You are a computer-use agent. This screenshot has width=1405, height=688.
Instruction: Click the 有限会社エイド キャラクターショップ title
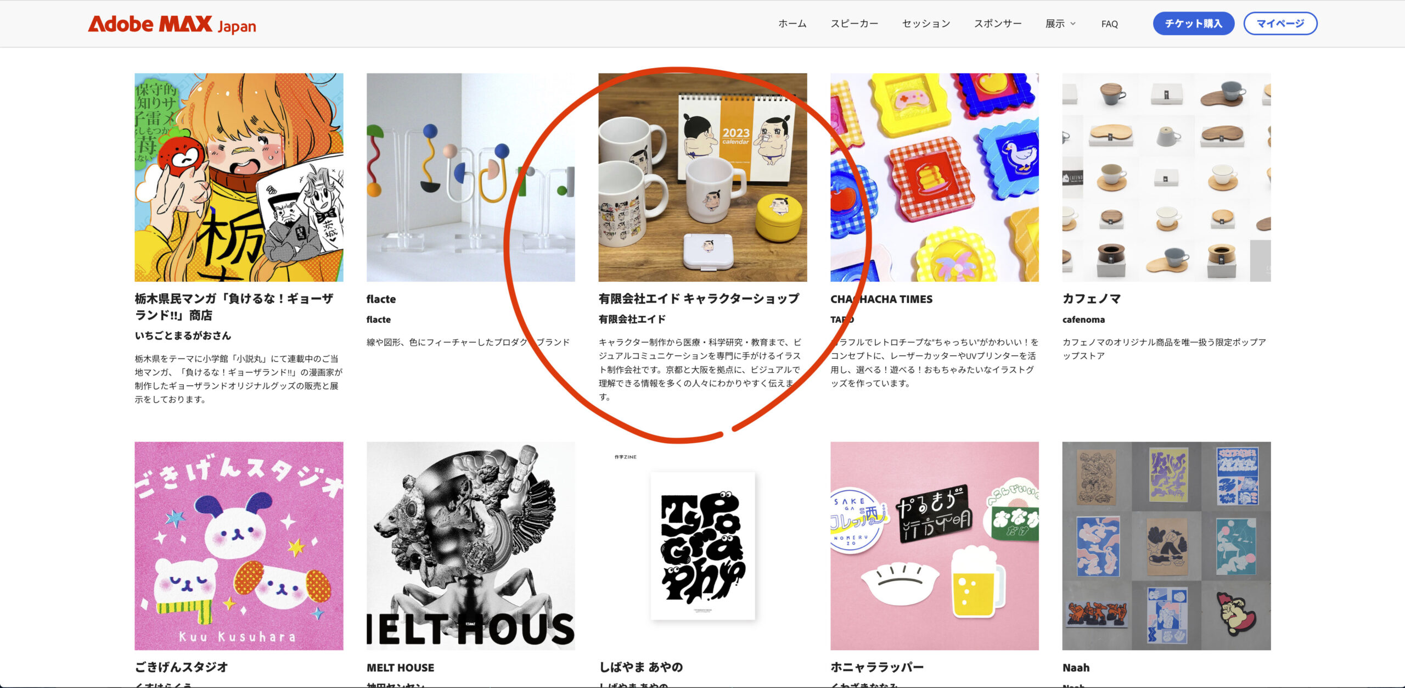(699, 299)
